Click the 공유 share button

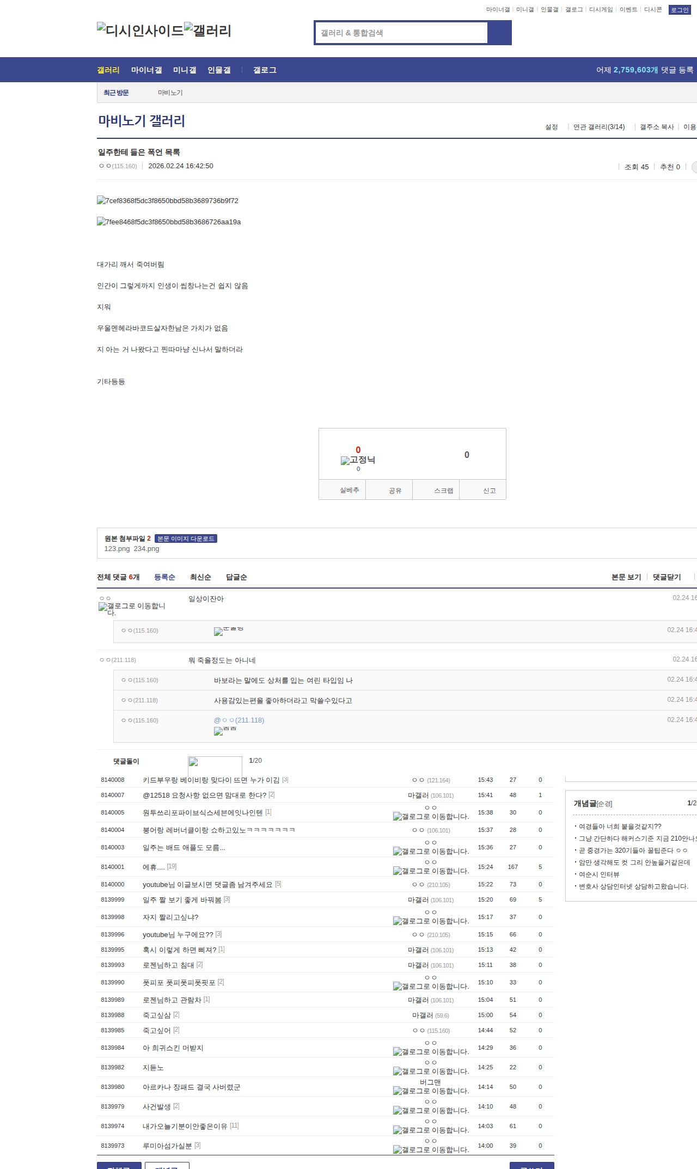point(389,490)
